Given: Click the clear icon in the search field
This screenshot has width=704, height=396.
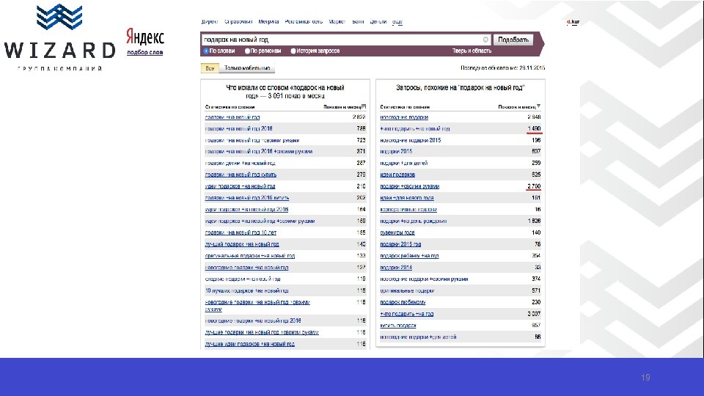Looking at the screenshot, I should [x=485, y=40].
